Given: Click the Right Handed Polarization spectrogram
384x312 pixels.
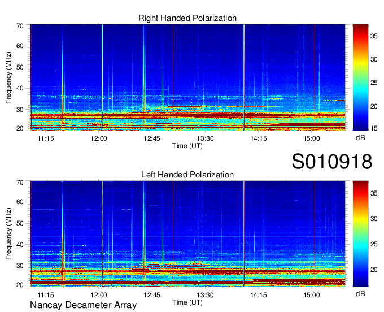Looking at the screenshot, I should 187,77.
